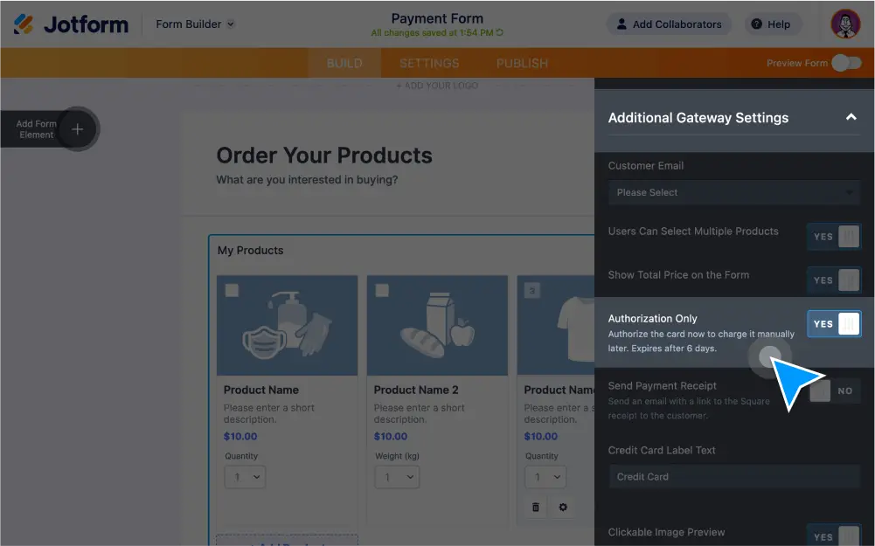Collapse Additional Gateway Settings with the chevron

tap(851, 117)
